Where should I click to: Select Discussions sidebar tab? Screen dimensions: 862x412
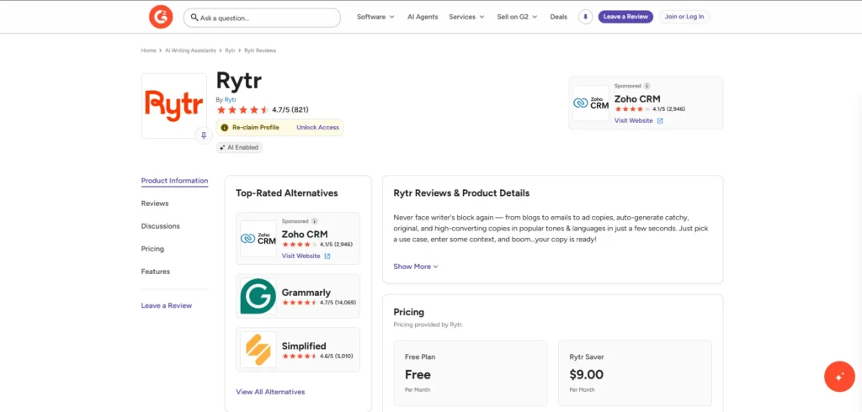pyautogui.click(x=161, y=226)
